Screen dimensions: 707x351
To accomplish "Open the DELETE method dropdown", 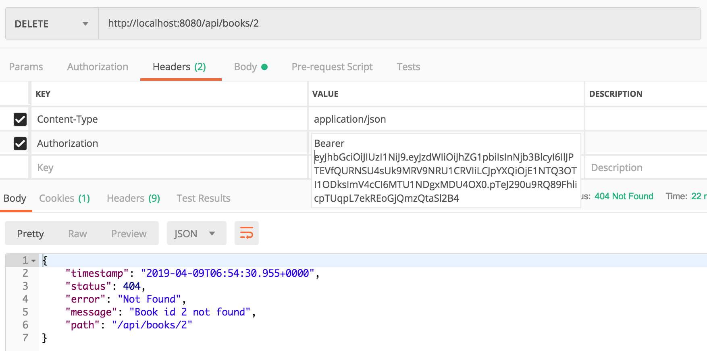I will 52,24.
